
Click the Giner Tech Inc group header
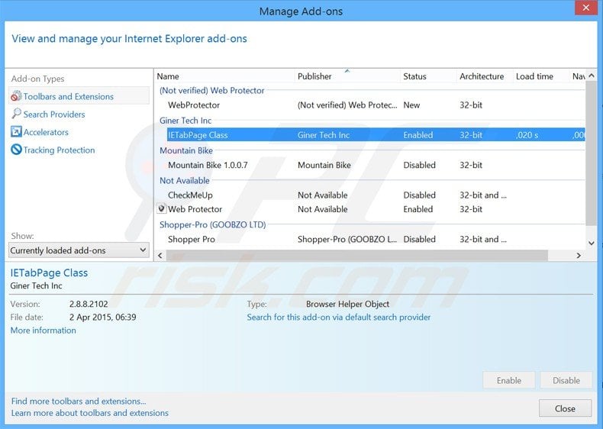[x=185, y=121]
